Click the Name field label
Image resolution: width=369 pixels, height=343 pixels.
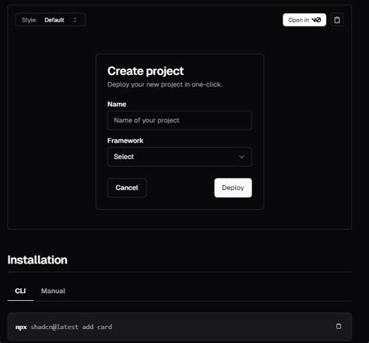[117, 104]
